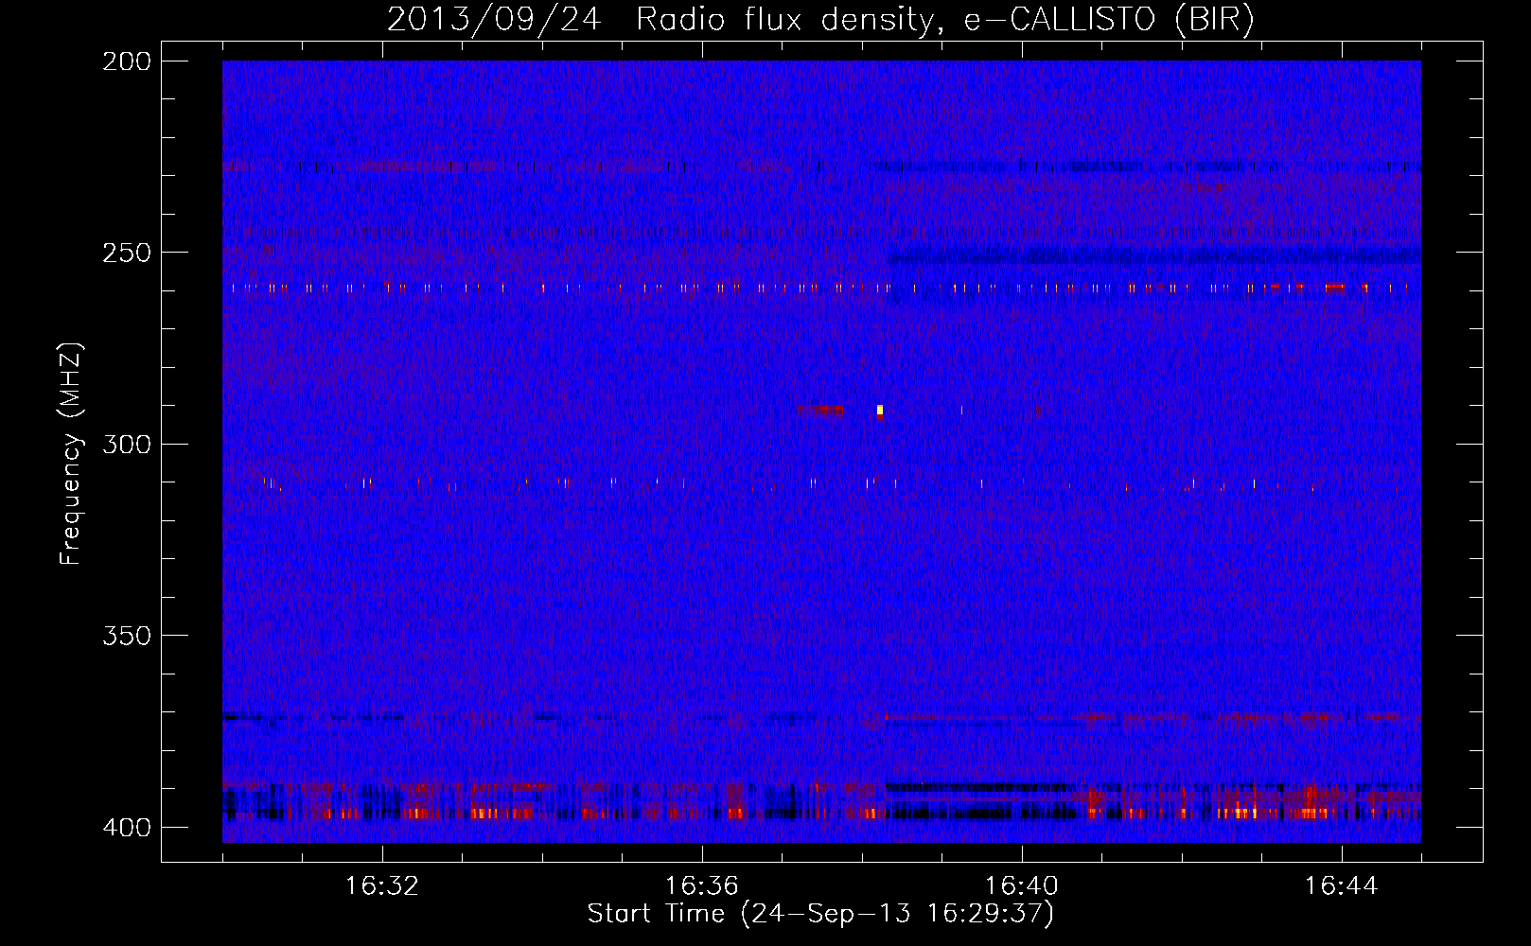The image size is (1531, 946).
Task: Click the 350 frequency tick label
Action: pyautogui.click(x=127, y=636)
